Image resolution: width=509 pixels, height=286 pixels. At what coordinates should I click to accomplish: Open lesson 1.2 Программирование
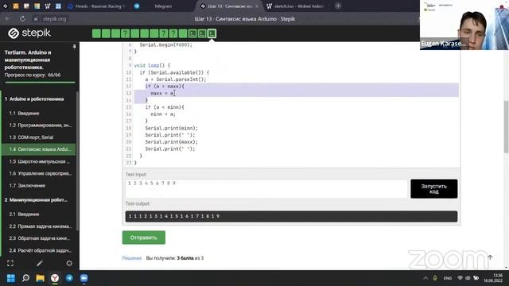[x=41, y=126]
